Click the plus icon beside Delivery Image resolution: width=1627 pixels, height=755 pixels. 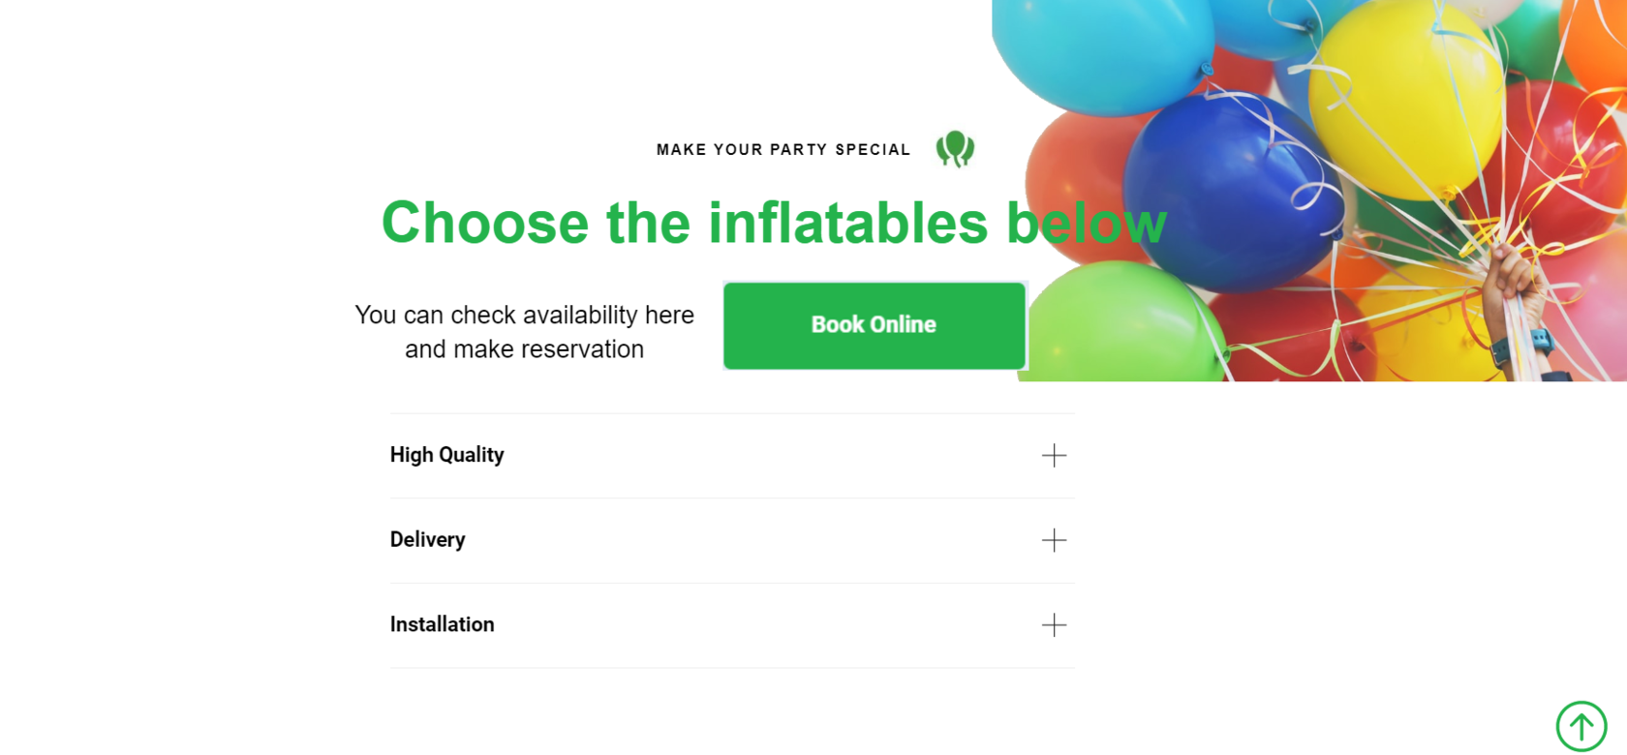tap(1054, 540)
